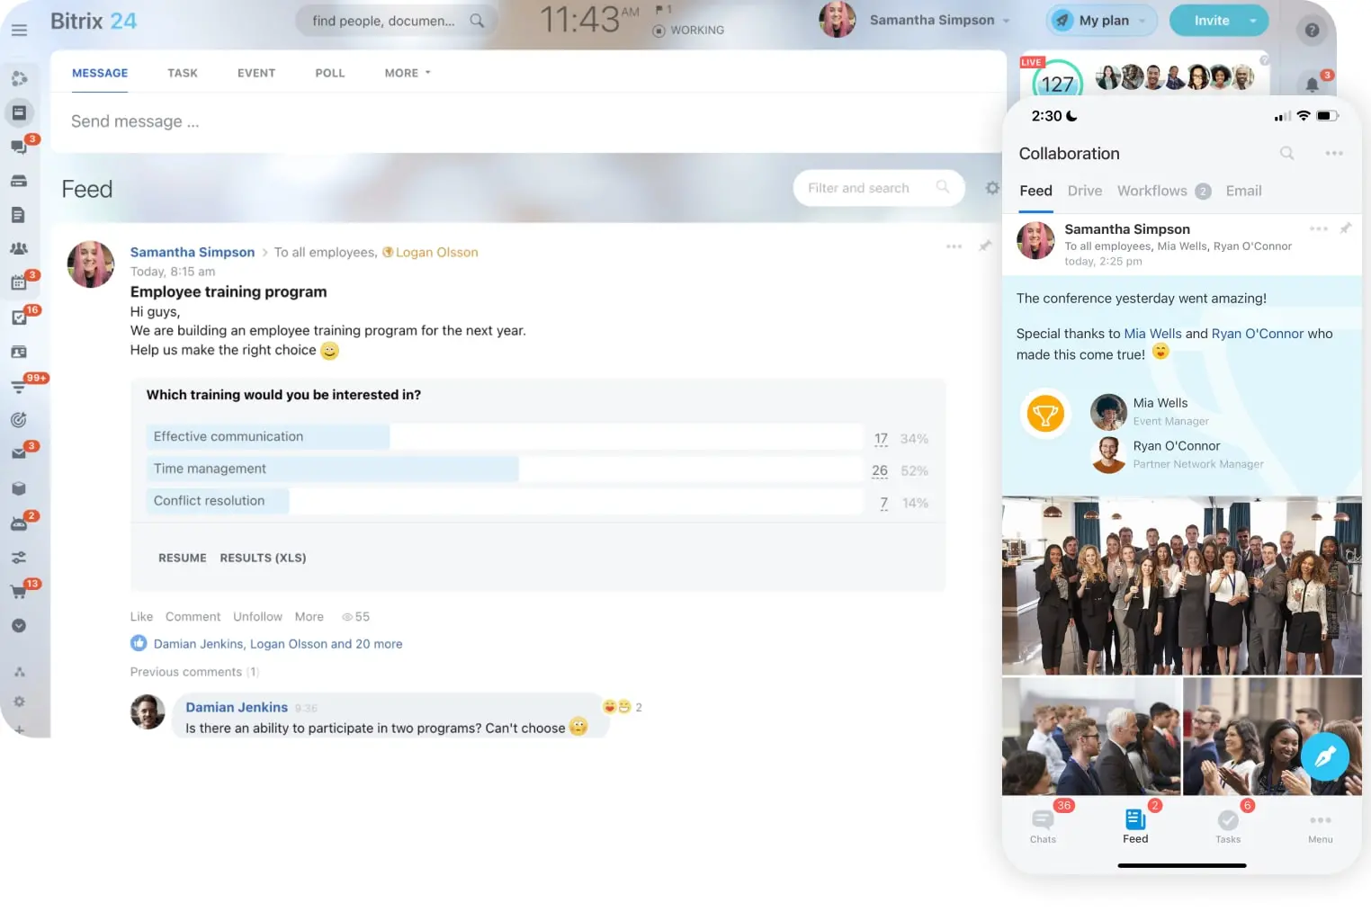Select Conflict resolution poll bar
The width and height of the screenshot is (1371, 912).
pyautogui.click(x=504, y=501)
